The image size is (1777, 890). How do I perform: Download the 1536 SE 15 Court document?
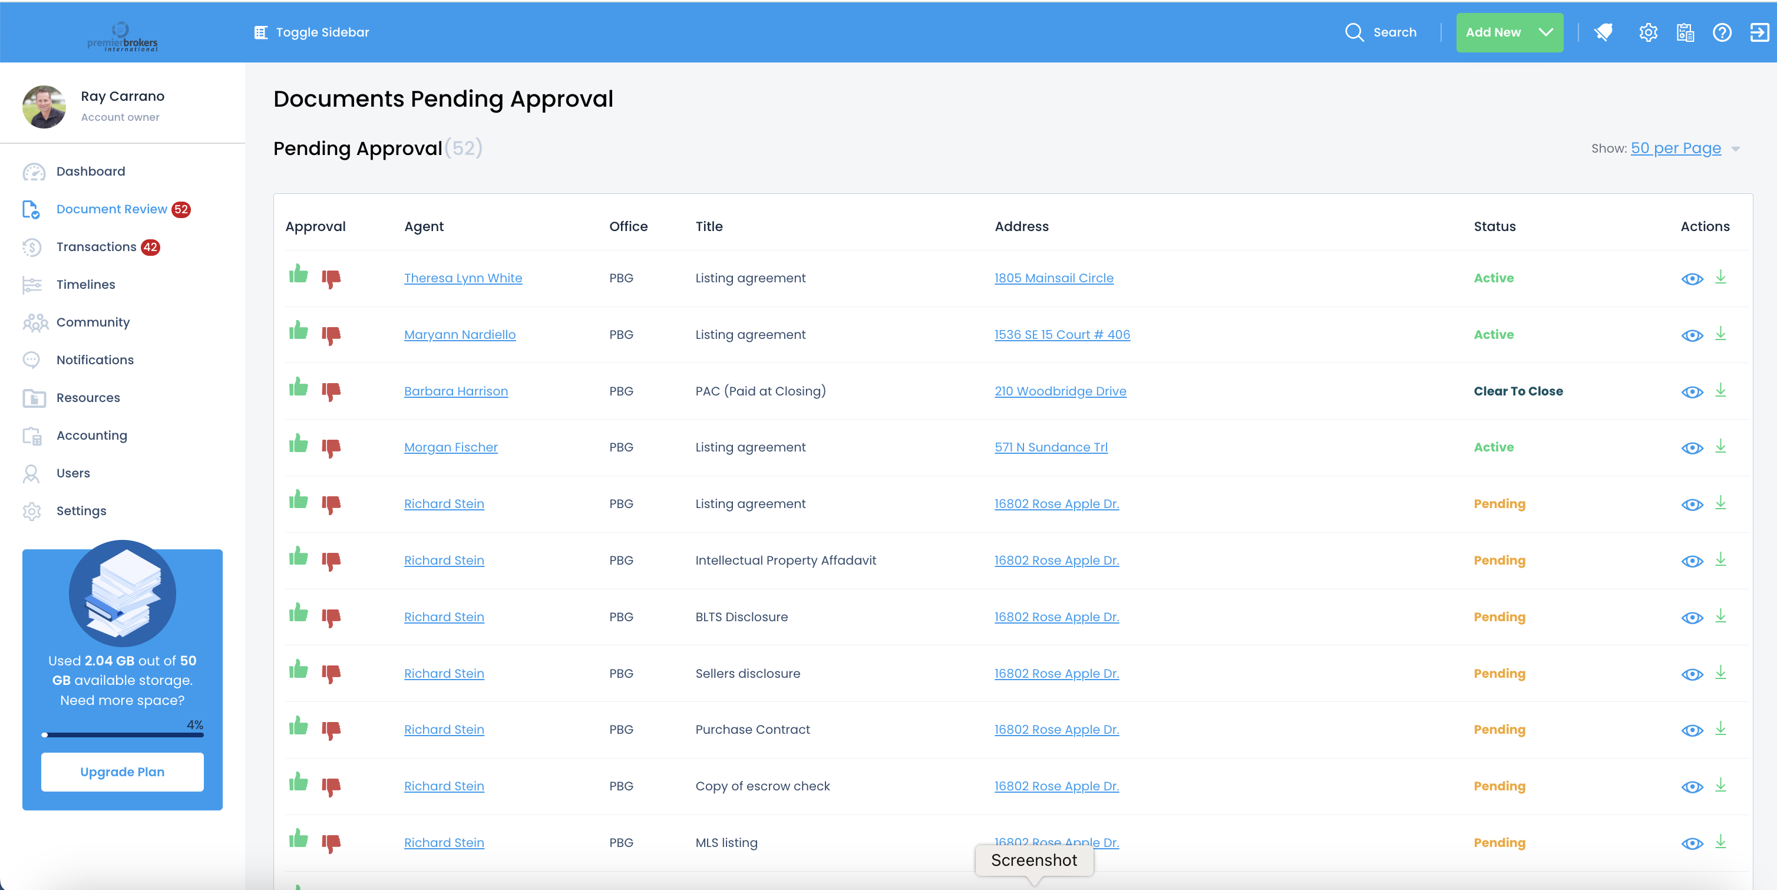pos(1720,334)
